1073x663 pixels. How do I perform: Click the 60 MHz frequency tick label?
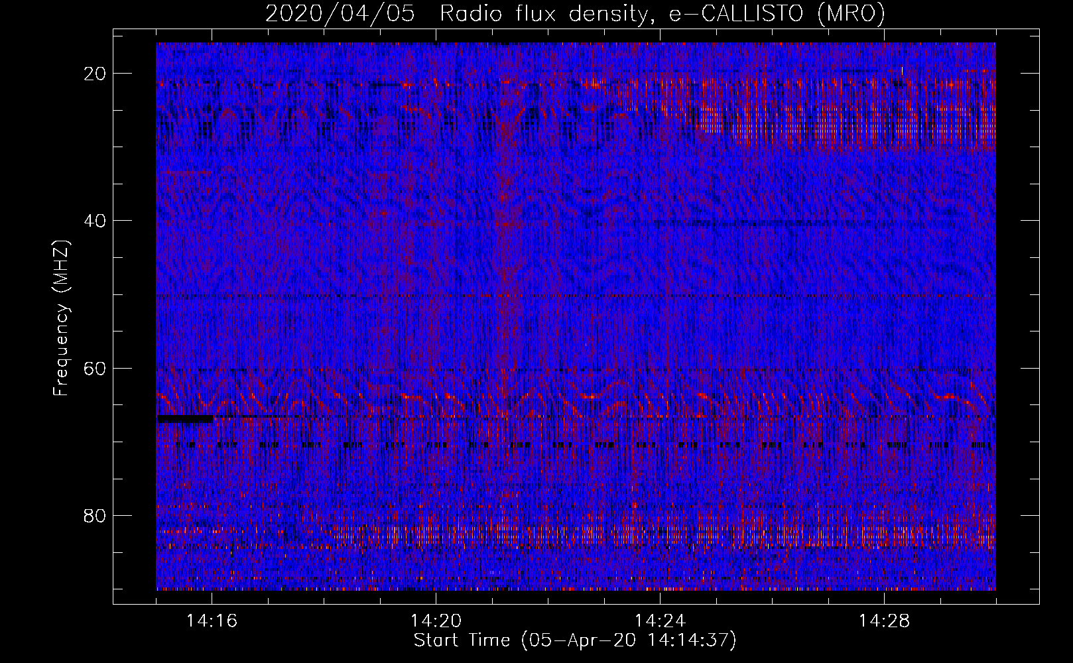click(x=95, y=369)
